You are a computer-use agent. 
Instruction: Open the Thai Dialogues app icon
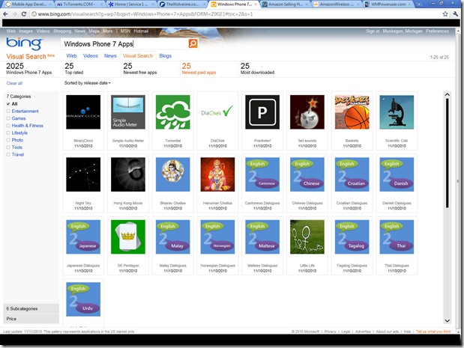[x=397, y=236]
